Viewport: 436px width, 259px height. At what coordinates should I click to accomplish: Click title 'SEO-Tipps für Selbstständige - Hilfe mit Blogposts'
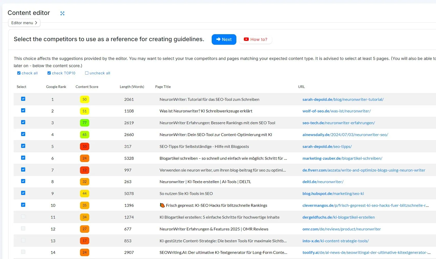[x=204, y=147]
